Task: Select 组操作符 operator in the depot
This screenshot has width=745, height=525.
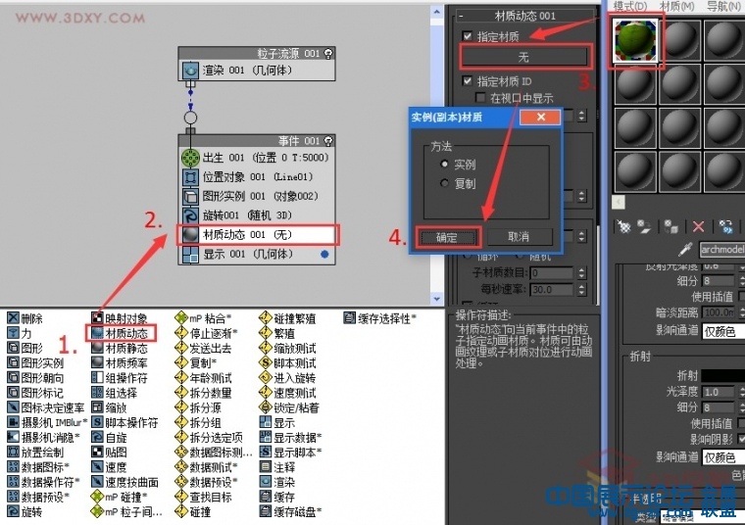Action: 120,378
